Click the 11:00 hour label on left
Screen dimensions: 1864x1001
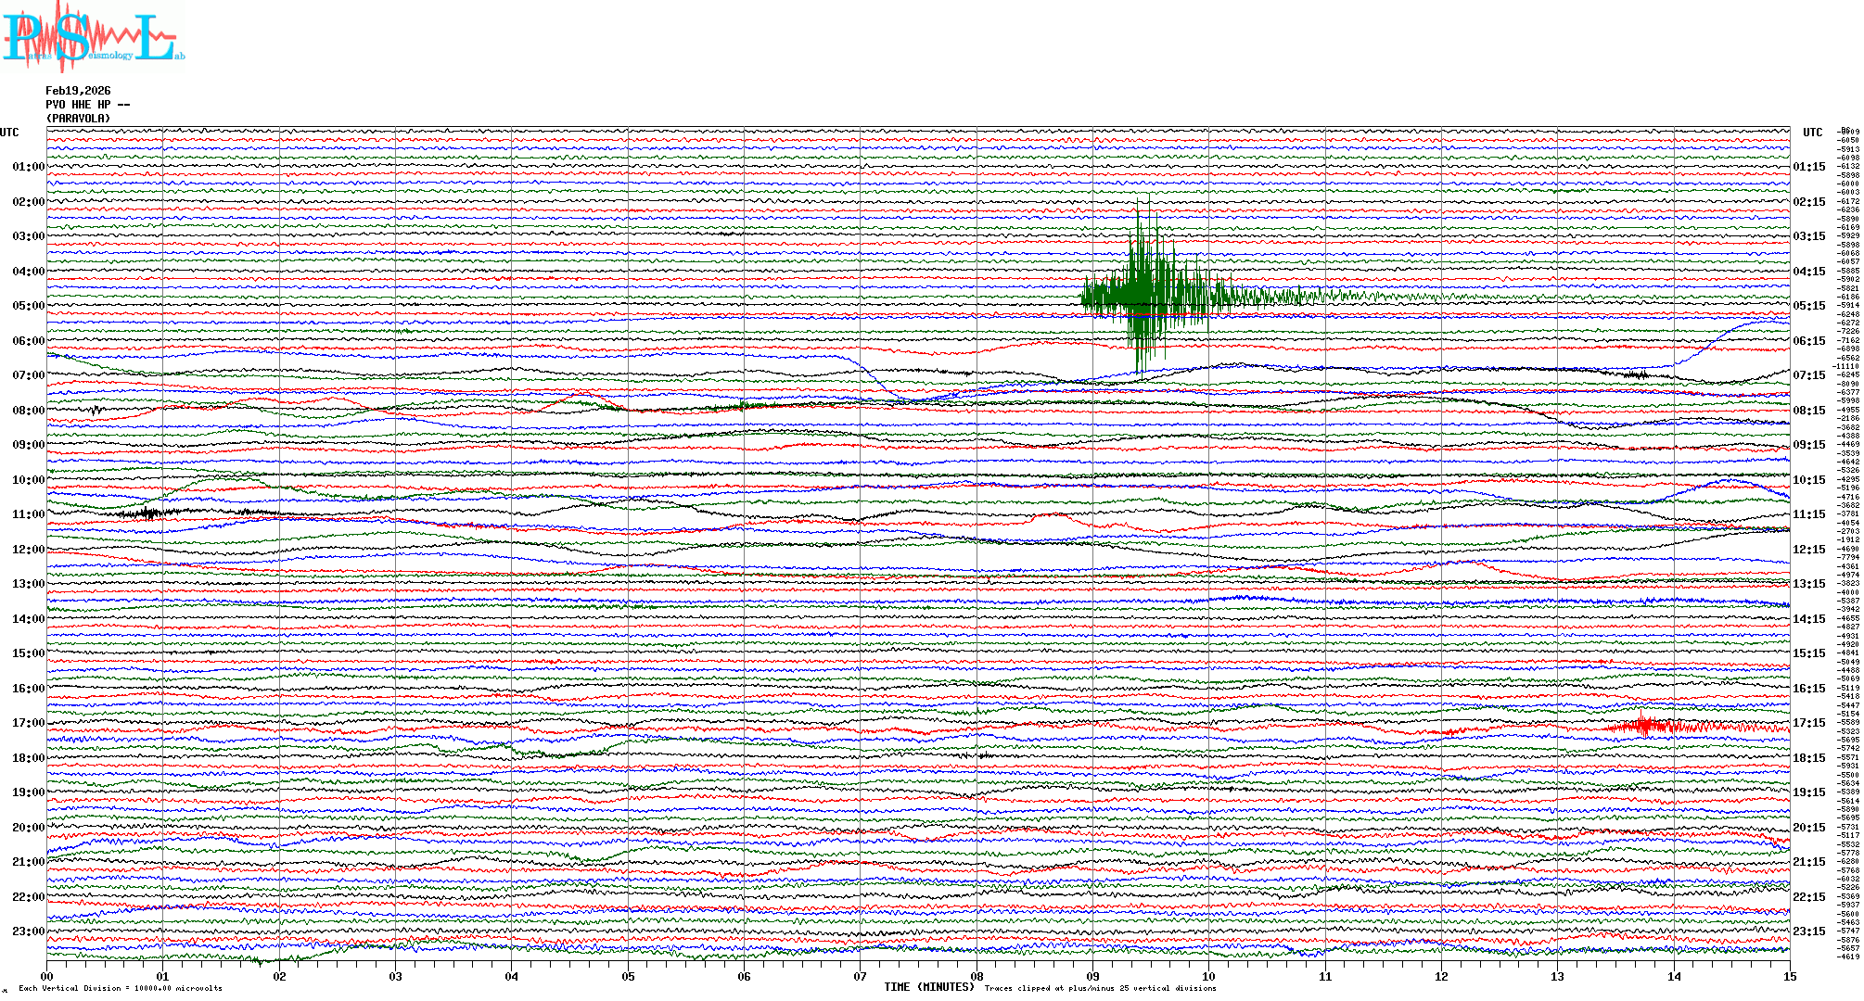tap(28, 514)
